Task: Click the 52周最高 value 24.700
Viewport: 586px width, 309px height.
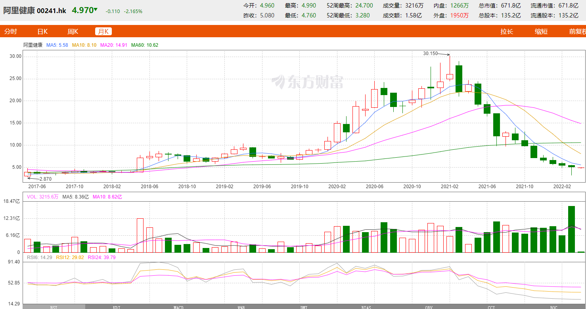Action: [364, 6]
